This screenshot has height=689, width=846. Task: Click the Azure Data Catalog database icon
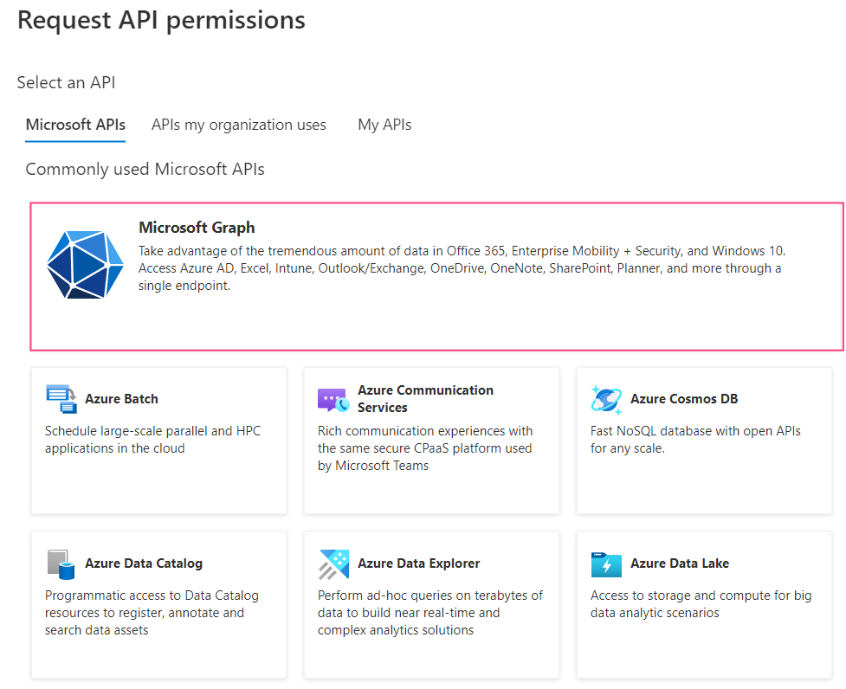tap(61, 563)
